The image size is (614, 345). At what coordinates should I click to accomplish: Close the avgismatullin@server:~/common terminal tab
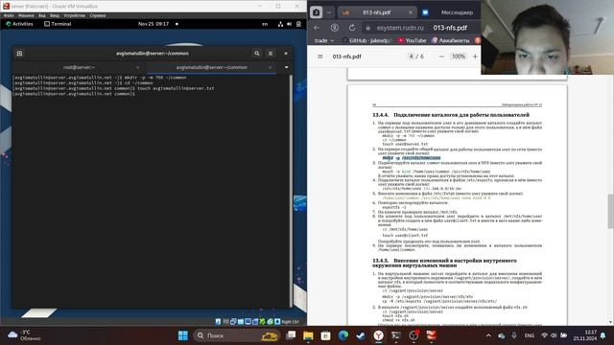point(271,67)
